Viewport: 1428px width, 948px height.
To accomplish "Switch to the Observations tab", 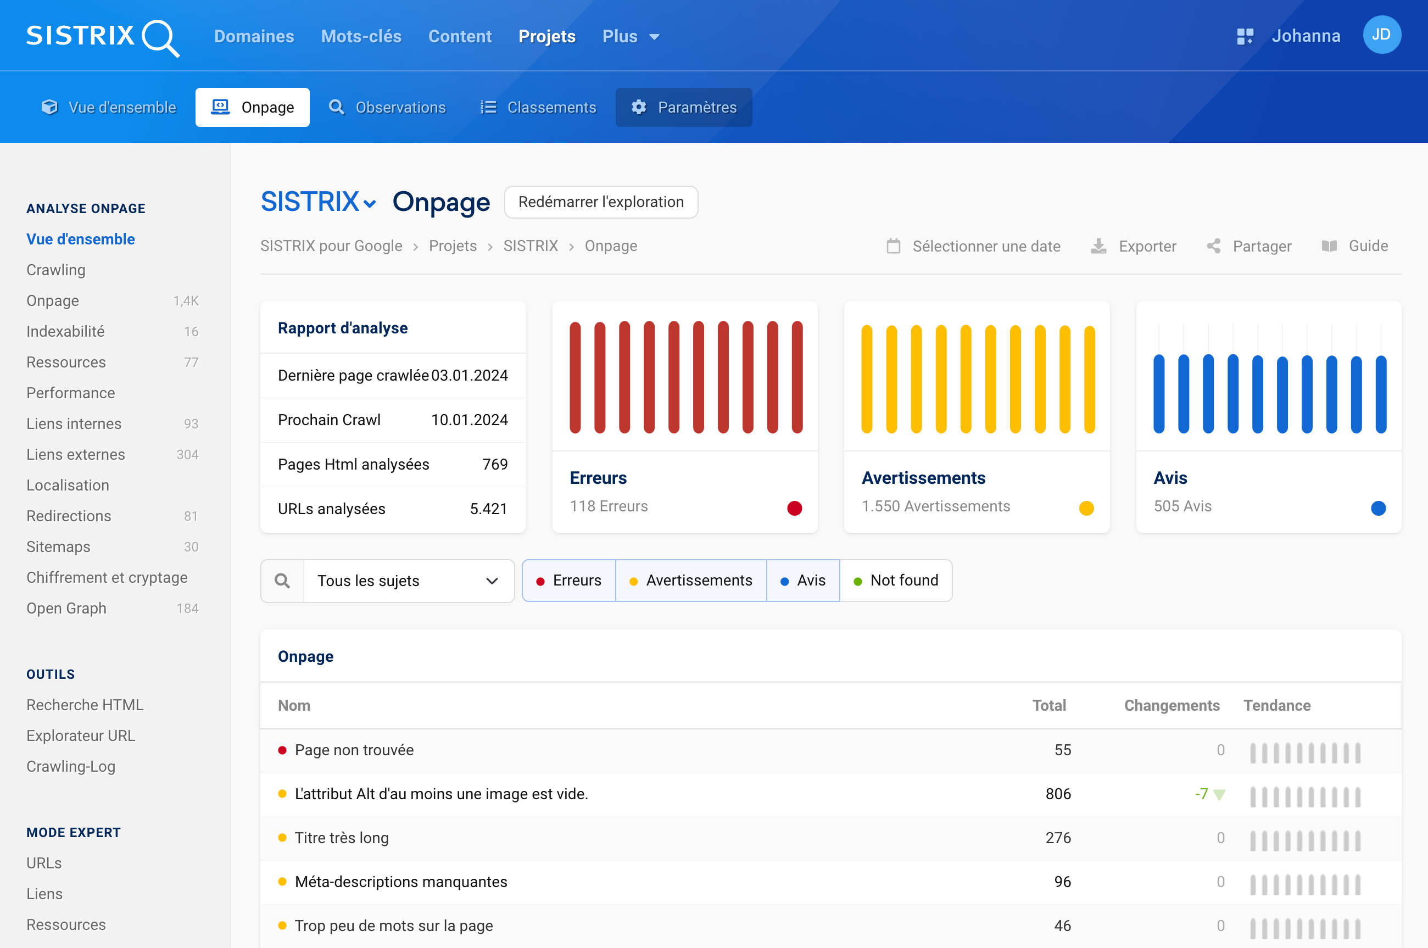I will coord(387,107).
